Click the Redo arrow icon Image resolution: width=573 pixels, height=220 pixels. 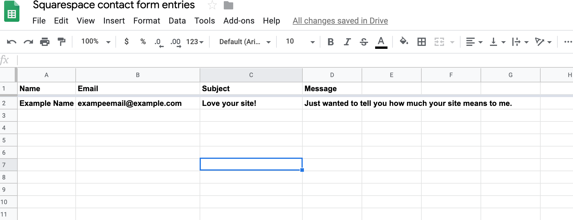pos(28,42)
